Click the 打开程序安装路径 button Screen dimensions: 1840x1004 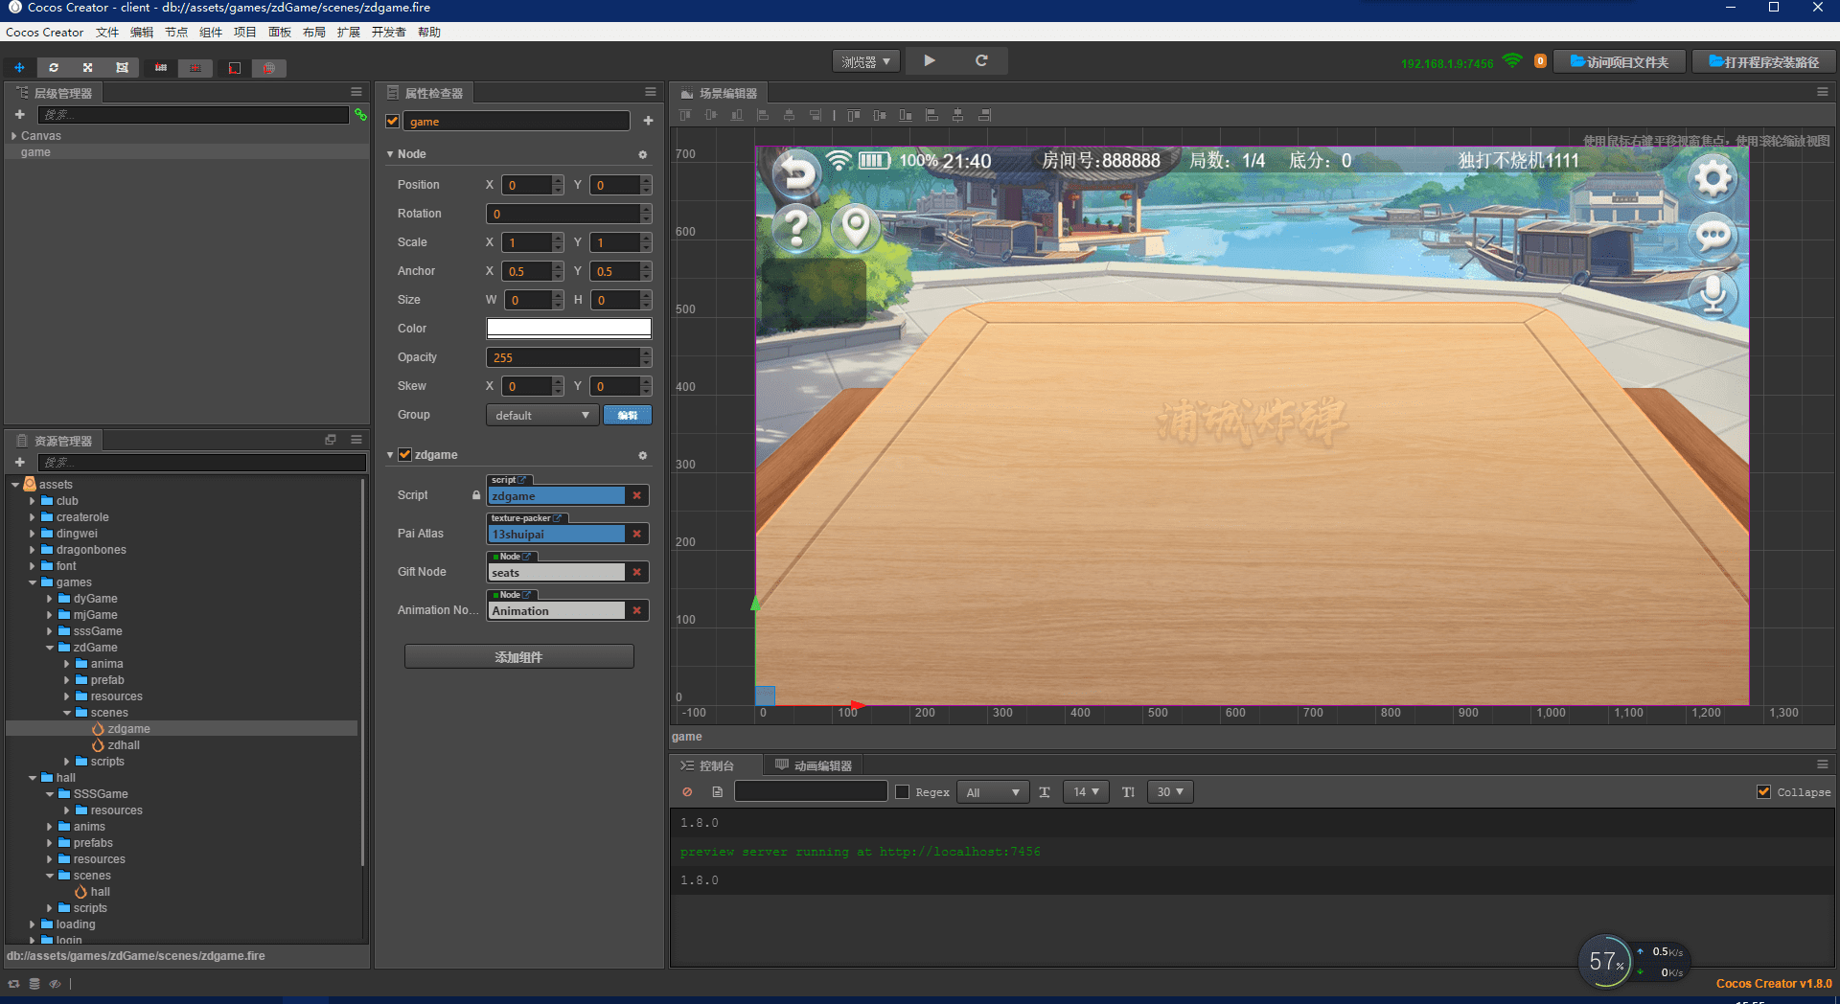pyautogui.click(x=1763, y=61)
